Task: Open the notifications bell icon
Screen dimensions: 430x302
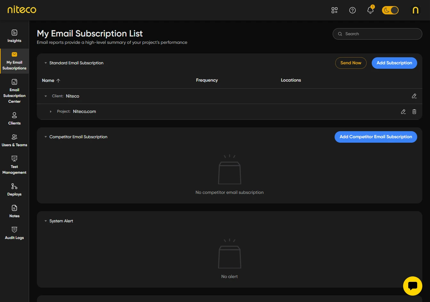Action: click(370, 10)
